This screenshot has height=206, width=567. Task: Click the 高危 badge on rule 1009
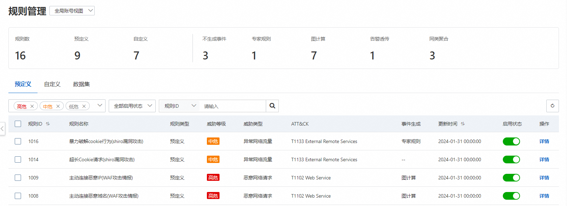(213, 178)
